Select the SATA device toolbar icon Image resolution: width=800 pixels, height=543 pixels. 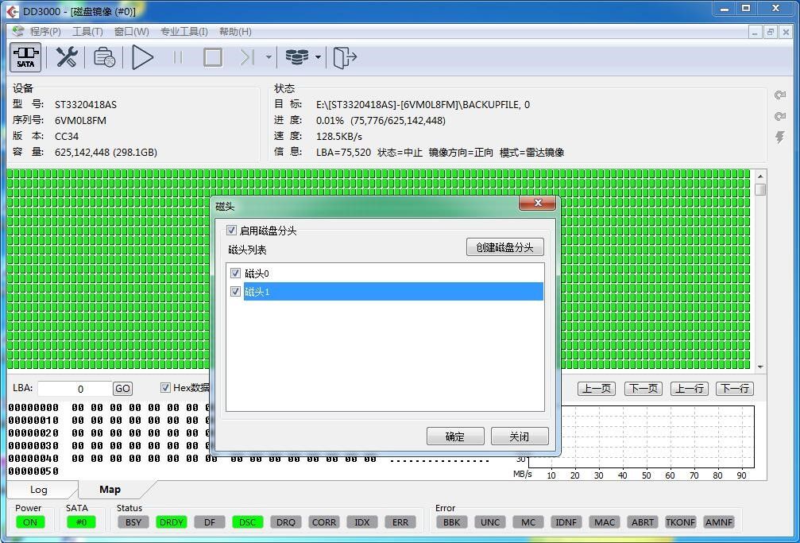tap(25, 56)
